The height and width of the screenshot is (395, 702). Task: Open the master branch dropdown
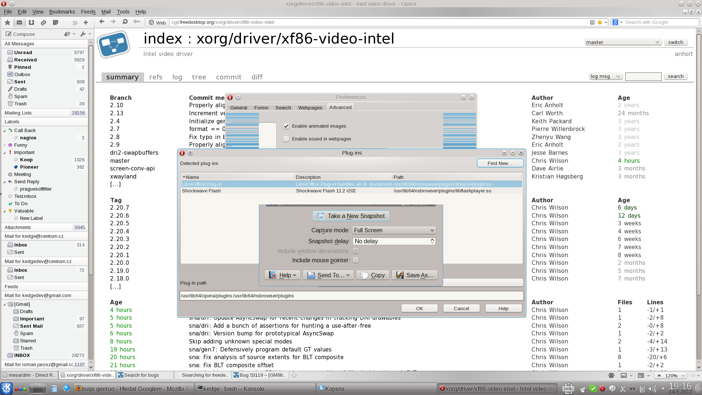point(623,42)
